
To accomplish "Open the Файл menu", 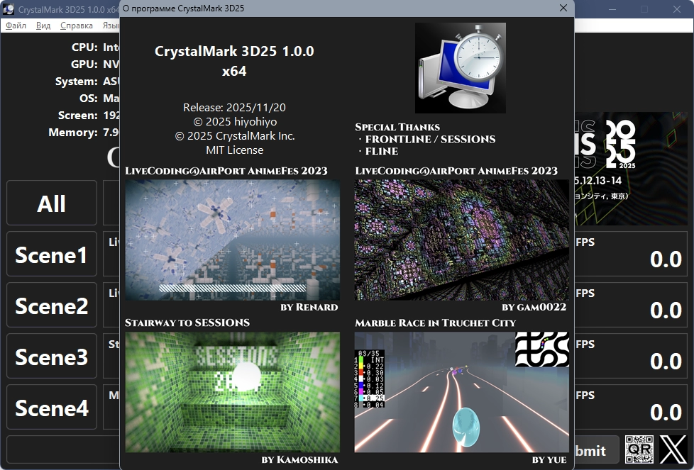I will click(16, 26).
